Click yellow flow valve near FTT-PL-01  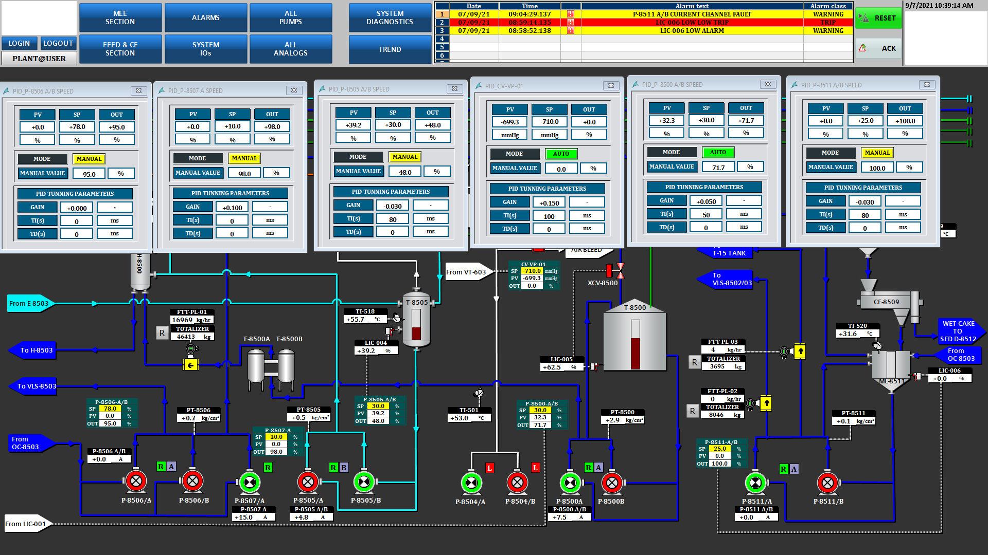click(x=191, y=365)
